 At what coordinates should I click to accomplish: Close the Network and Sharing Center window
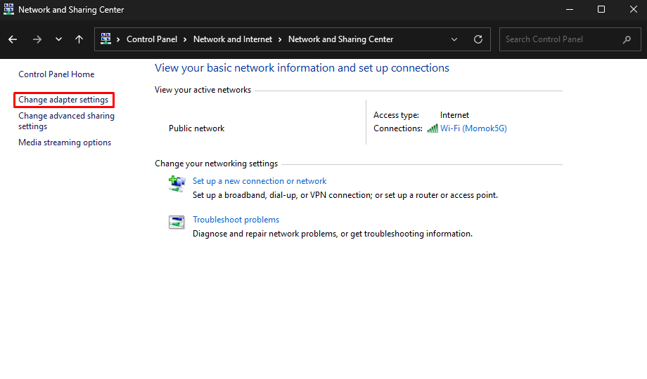(634, 10)
